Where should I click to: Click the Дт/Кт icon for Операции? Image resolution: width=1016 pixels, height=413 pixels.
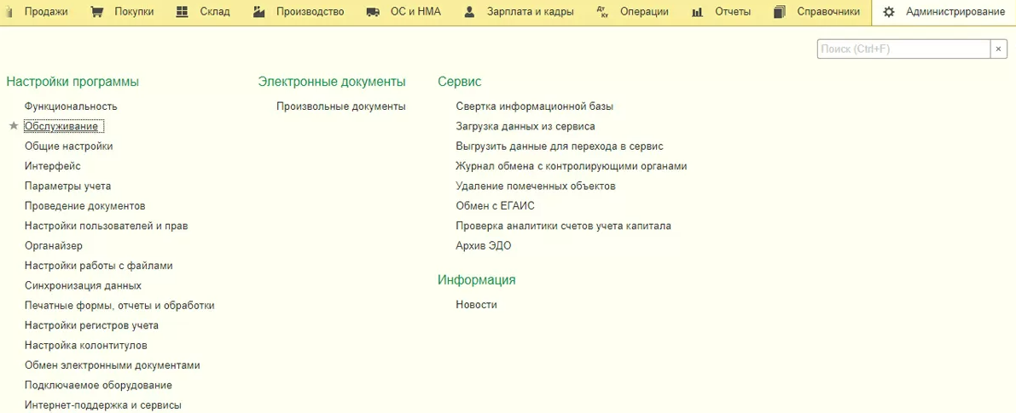point(603,12)
